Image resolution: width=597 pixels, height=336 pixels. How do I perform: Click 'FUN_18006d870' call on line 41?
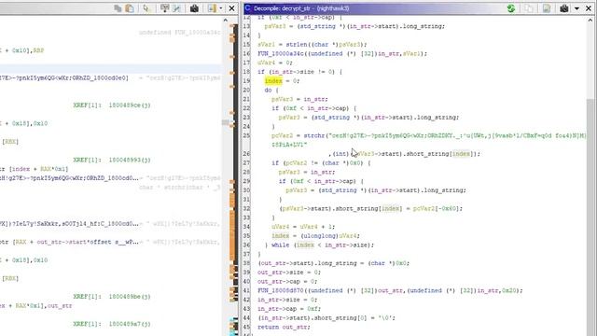click(x=281, y=290)
